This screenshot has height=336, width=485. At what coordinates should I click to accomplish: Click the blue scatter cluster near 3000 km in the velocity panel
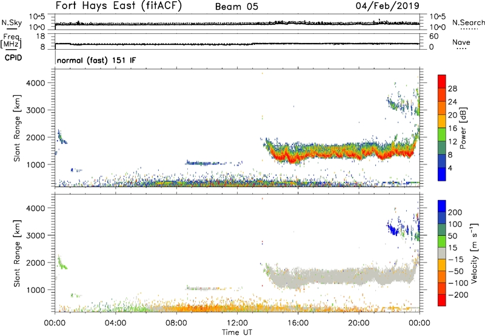[393, 230]
